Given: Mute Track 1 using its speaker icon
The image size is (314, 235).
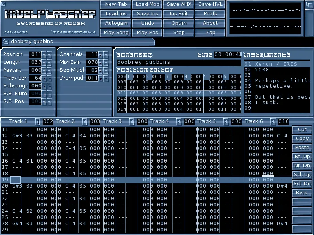Looking at the screenshot, I should [38, 122].
